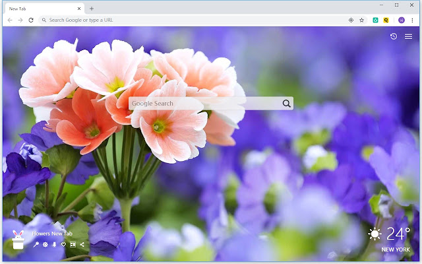Go back to previous page

click(x=10, y=20)
